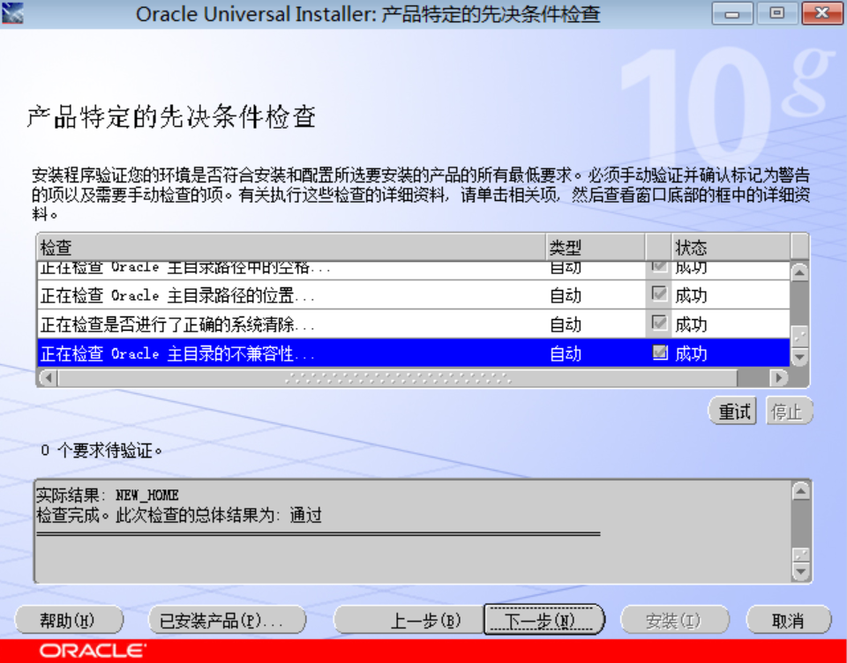Click the 安装(I) install button
Viewport: 847px width, 663px height.
(x=675, y=621)
